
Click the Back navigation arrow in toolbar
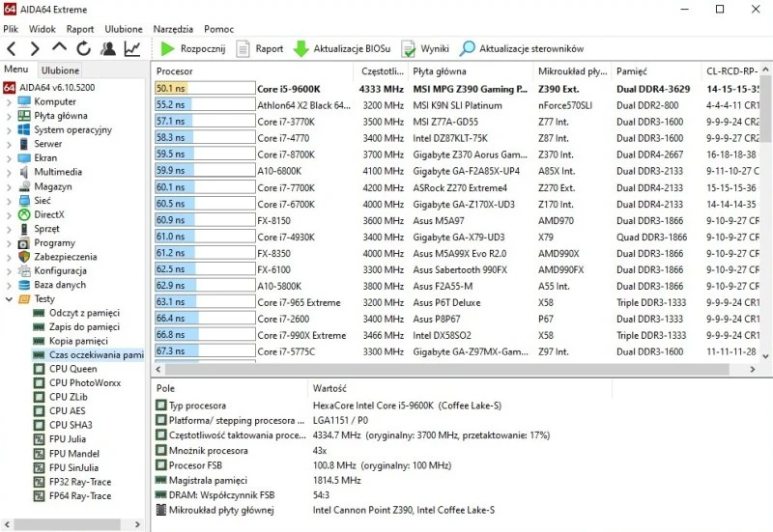tap(12, 48)
